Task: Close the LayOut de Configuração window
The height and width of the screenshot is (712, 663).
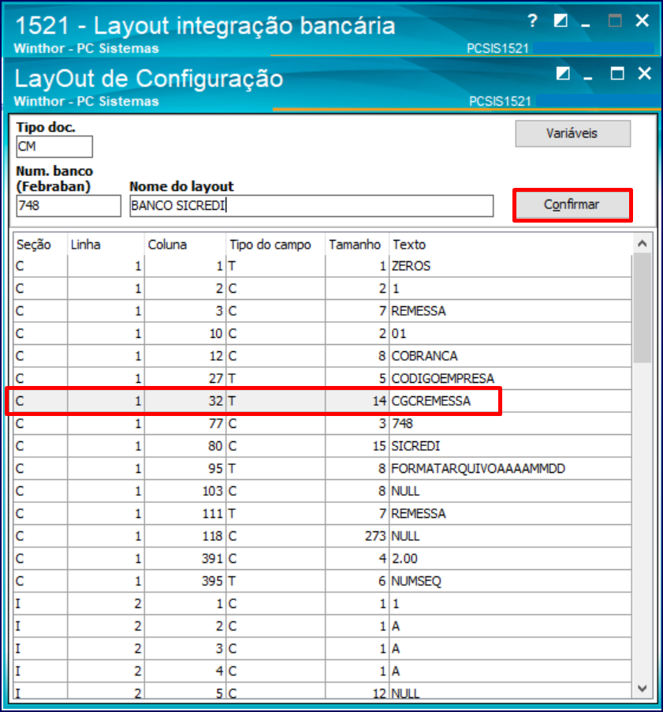Action: 644,73
